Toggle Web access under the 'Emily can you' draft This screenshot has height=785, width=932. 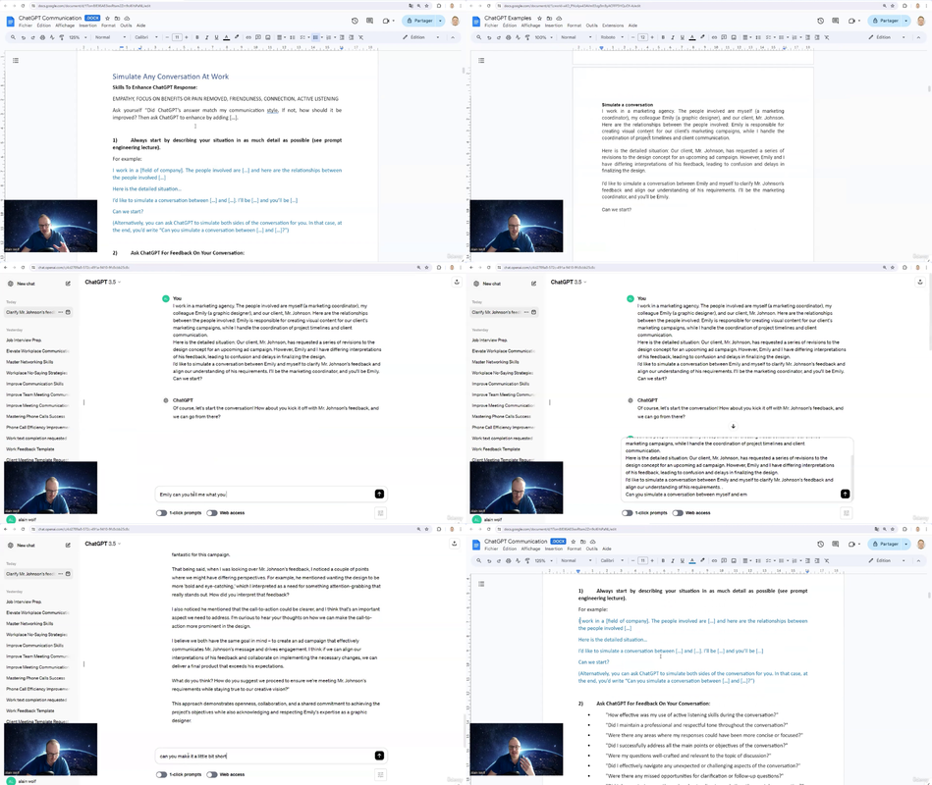[212, 512]
